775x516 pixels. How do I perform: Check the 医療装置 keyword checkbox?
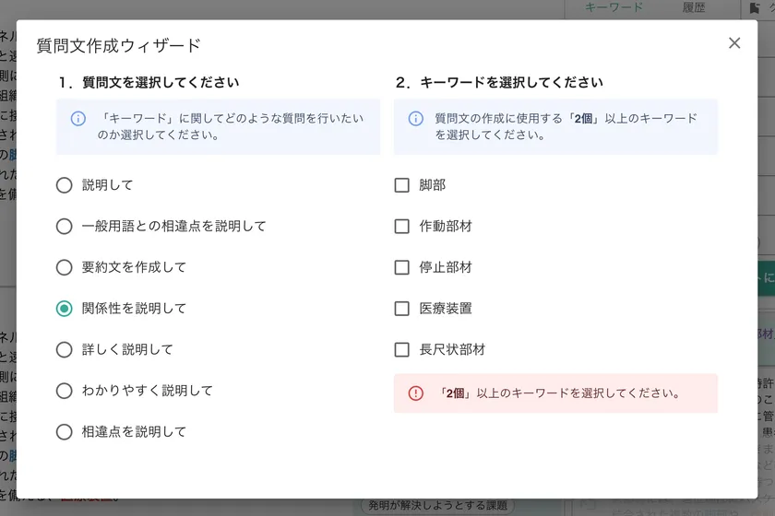tap(402, 309)
